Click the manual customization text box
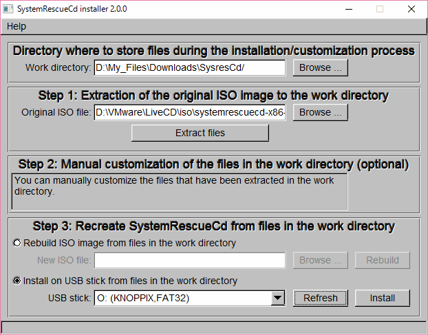428x335 pixels. [x=180, y=192]
